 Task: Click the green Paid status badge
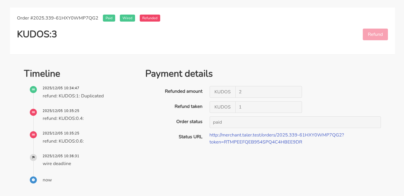(x=109, y=18)
